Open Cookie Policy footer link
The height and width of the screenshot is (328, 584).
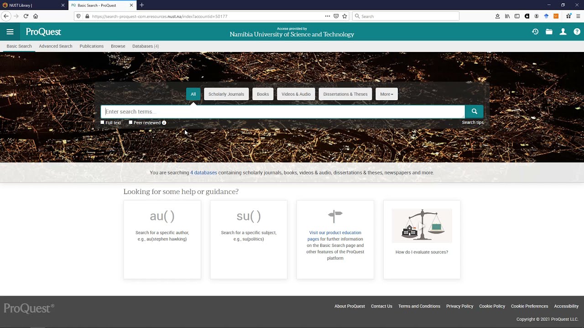pos(492,306)
